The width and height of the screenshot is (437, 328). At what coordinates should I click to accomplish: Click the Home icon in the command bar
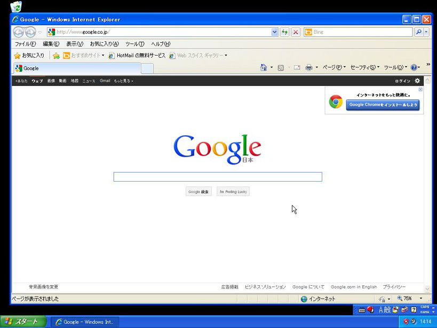click(x=264, y=67)
